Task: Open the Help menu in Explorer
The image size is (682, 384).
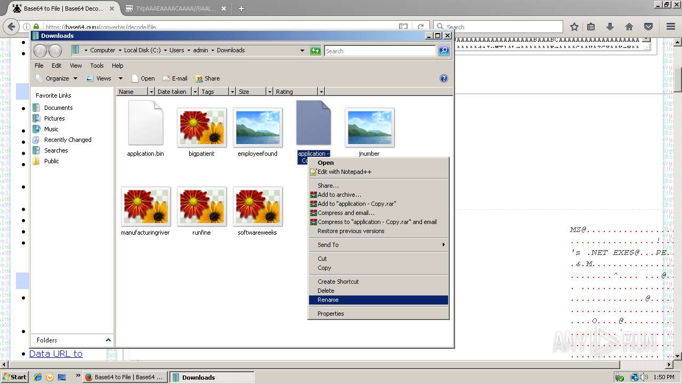Action: (x=117, y=66)
